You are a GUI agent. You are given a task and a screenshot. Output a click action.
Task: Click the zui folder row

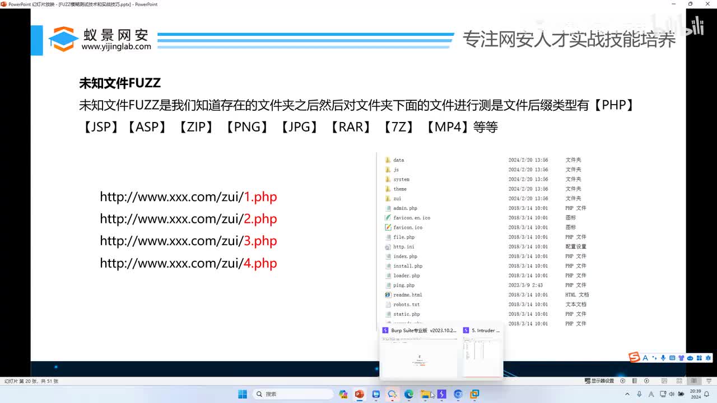(x=483, y=199)
